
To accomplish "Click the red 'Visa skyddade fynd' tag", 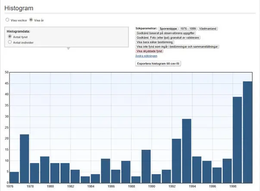I will [x=149, y=51].
